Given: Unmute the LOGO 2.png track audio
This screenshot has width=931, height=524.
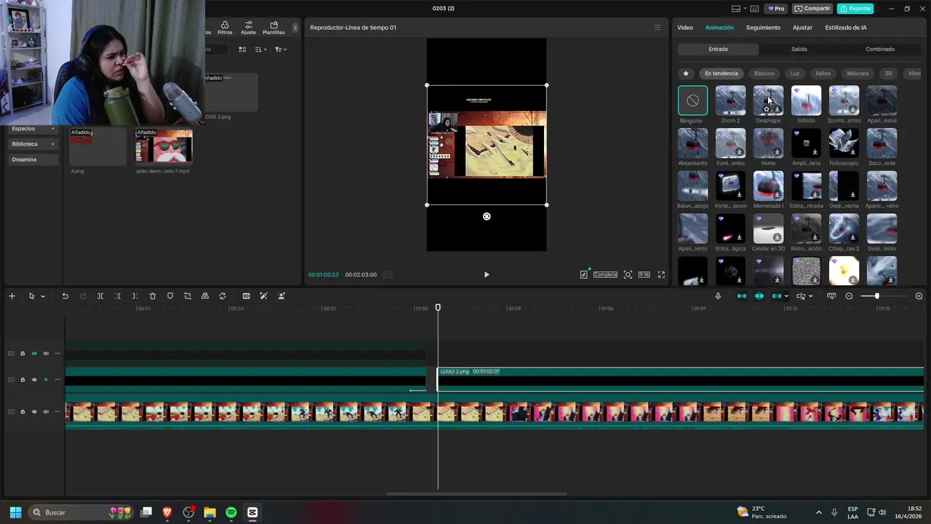Looking at the screenshot, I should pos(46,380).
